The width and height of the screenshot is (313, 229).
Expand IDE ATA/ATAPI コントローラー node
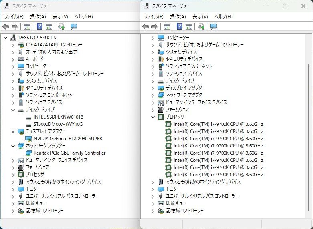(13, 45)
